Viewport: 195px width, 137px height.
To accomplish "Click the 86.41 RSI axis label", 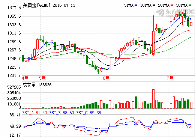I will tap(15, 115).
